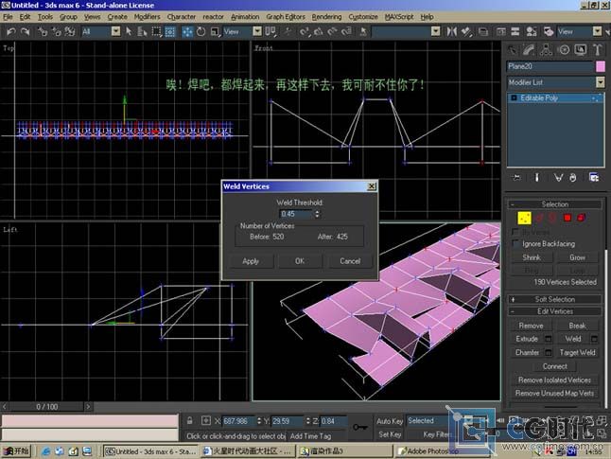Collapse the Edit Vertices rollout
Screen dimensions: 611x459
point(555,311)
